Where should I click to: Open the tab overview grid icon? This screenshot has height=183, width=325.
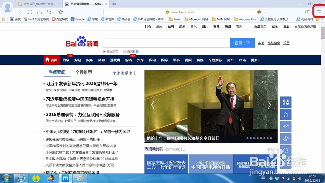(114, 4)
